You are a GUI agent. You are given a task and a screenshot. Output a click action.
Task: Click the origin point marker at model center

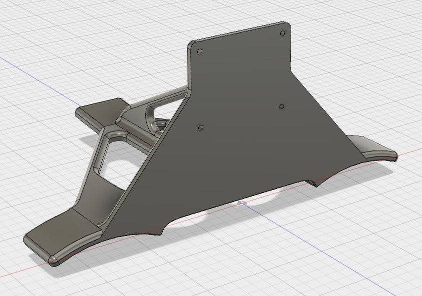pos(241,204)
